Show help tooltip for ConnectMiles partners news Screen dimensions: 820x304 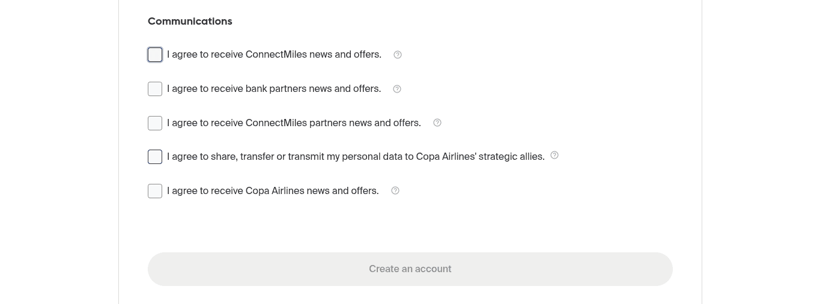click(x=437, y=123)
